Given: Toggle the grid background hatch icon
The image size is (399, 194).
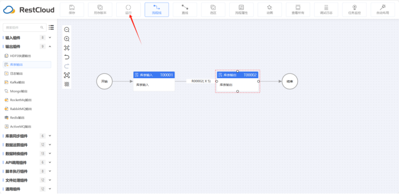Looking at the screenshot, I should point(67,84).
